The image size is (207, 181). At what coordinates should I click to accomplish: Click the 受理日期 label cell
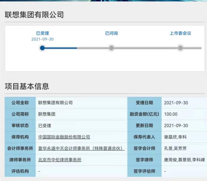coord(144,103)
